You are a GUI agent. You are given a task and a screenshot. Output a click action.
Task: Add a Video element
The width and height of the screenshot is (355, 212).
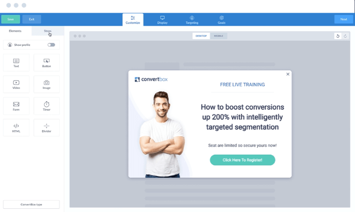pos(16,84)
